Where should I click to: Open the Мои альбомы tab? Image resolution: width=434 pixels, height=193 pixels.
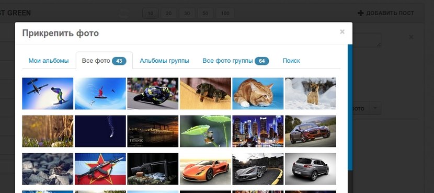click(x=49, y=61)
